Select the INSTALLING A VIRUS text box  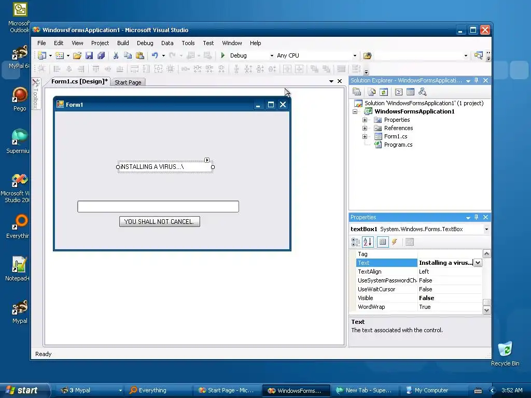[165, 167]
